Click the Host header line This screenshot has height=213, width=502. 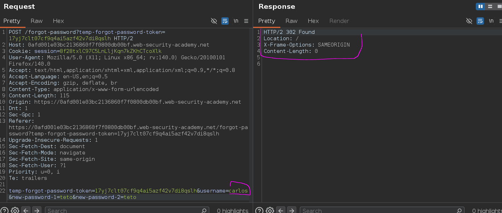[109, 45]
